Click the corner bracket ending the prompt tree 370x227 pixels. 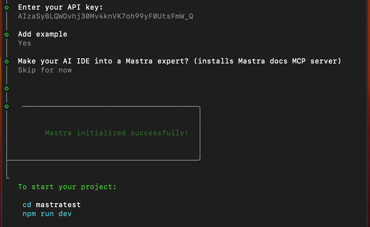click(8, 177)
